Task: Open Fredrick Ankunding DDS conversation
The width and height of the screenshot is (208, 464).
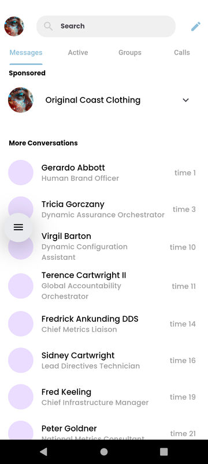Action: [x=104, y=324]
